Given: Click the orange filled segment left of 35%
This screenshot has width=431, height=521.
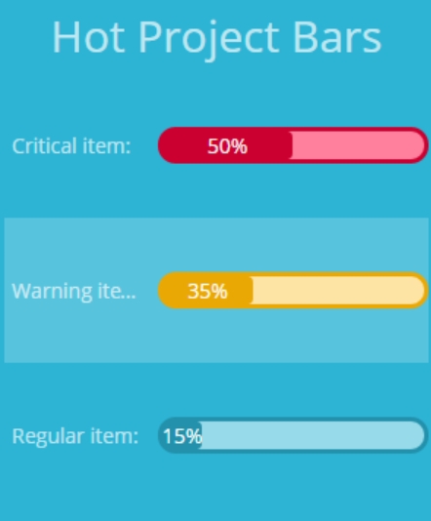Looking at the screenshot, I should 175,291.
